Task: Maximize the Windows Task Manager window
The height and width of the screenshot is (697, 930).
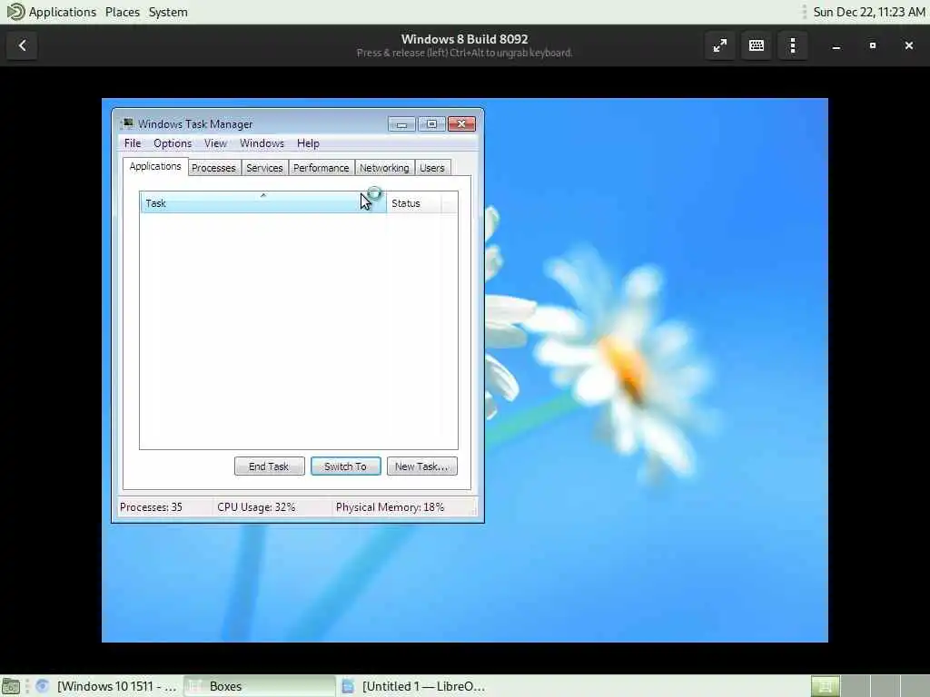Action: pyautogui.click(x=431, y=123)
